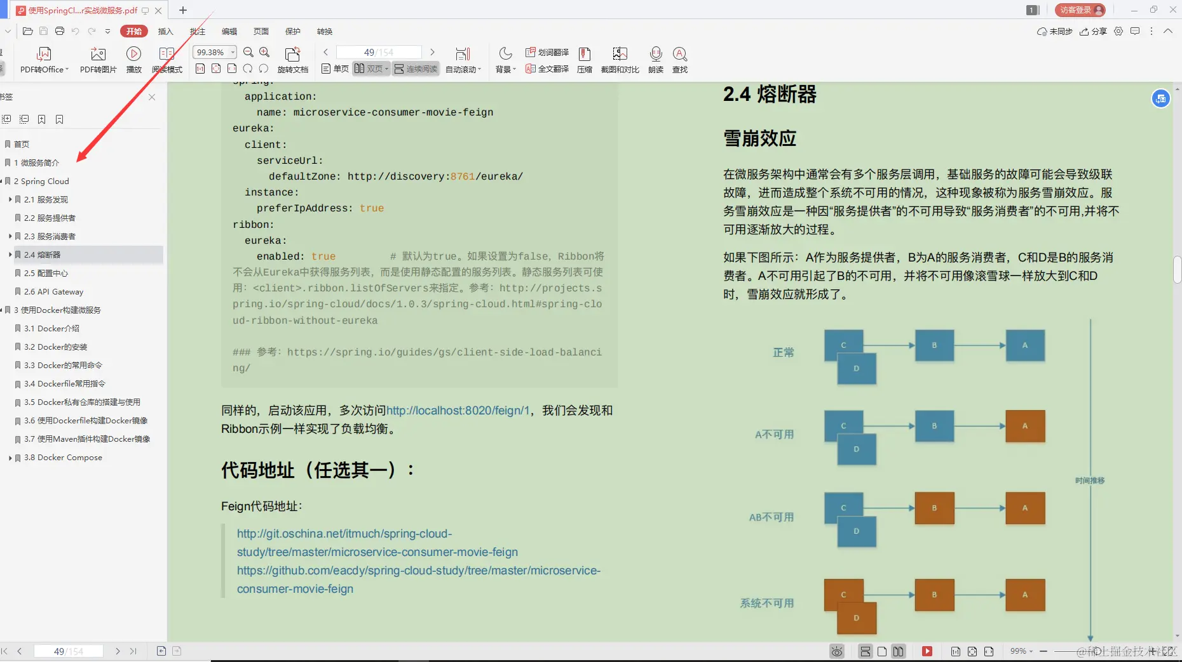Launch 截图和对比 screenshot tool
The height and width of the screenshot is (662, 1182).
pos(619,59)
